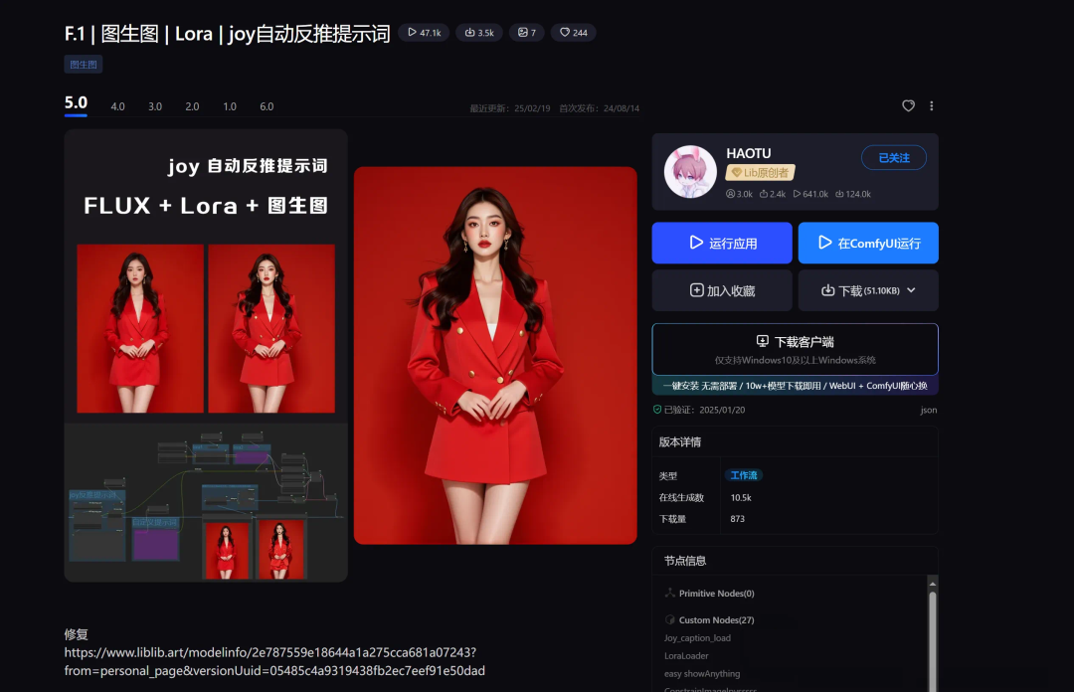Open the 下载 (51.10KB) download dropdown

868,290
